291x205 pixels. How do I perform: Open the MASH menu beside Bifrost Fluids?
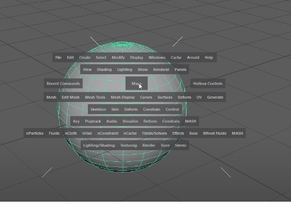[237, 134]
